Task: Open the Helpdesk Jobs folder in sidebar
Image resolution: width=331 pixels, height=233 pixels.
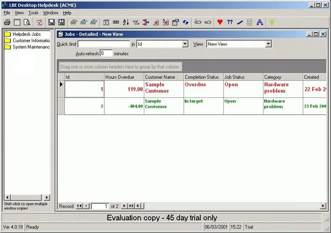Action: tap(26, 34)
